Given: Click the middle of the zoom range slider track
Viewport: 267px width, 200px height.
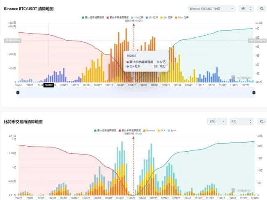Looking at the screenshot, I should pyautogui.click(x=136, y=93).
